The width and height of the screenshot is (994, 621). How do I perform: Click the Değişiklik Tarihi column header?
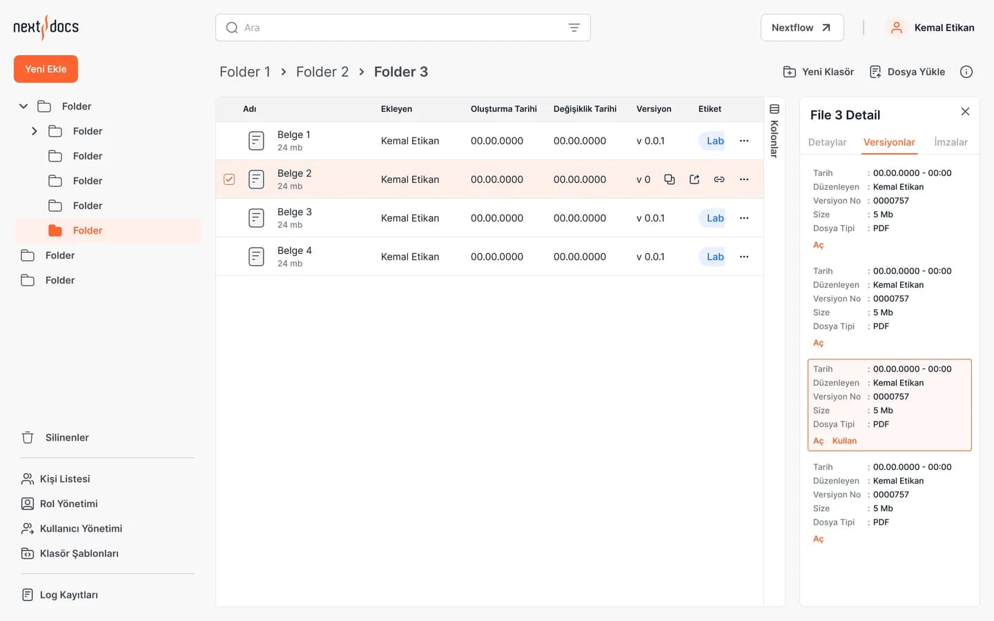click(x=585, y=109)
